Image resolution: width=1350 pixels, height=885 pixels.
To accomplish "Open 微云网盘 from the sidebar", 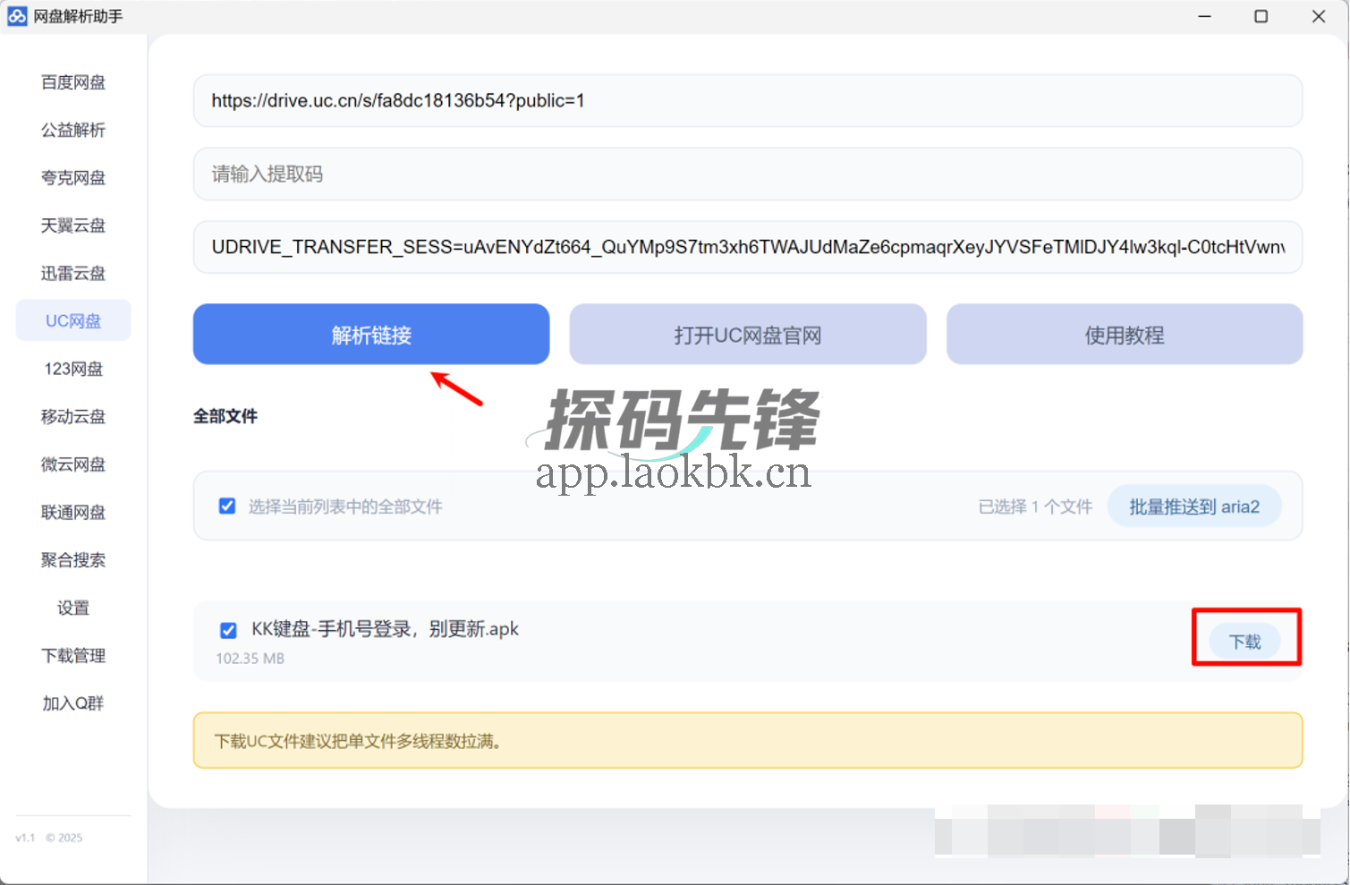I will tap(72, 464).
